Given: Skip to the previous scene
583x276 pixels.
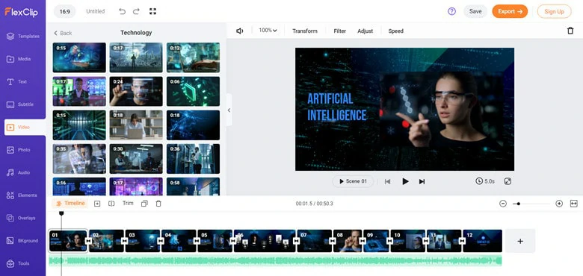Looking at the screenshot, I should [x=387, y=181].
